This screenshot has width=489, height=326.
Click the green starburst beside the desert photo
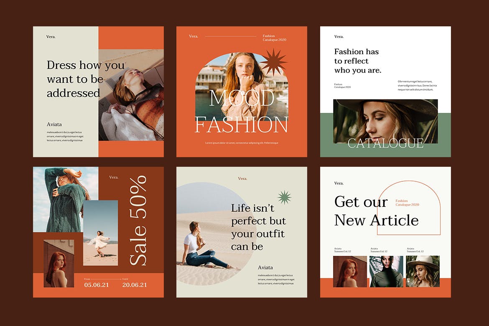[x=285, y=197]
